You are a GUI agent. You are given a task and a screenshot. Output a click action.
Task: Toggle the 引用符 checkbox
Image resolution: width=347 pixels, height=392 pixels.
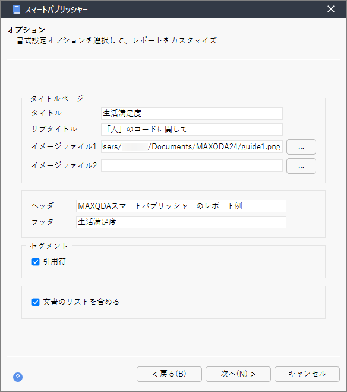point(36,262)
